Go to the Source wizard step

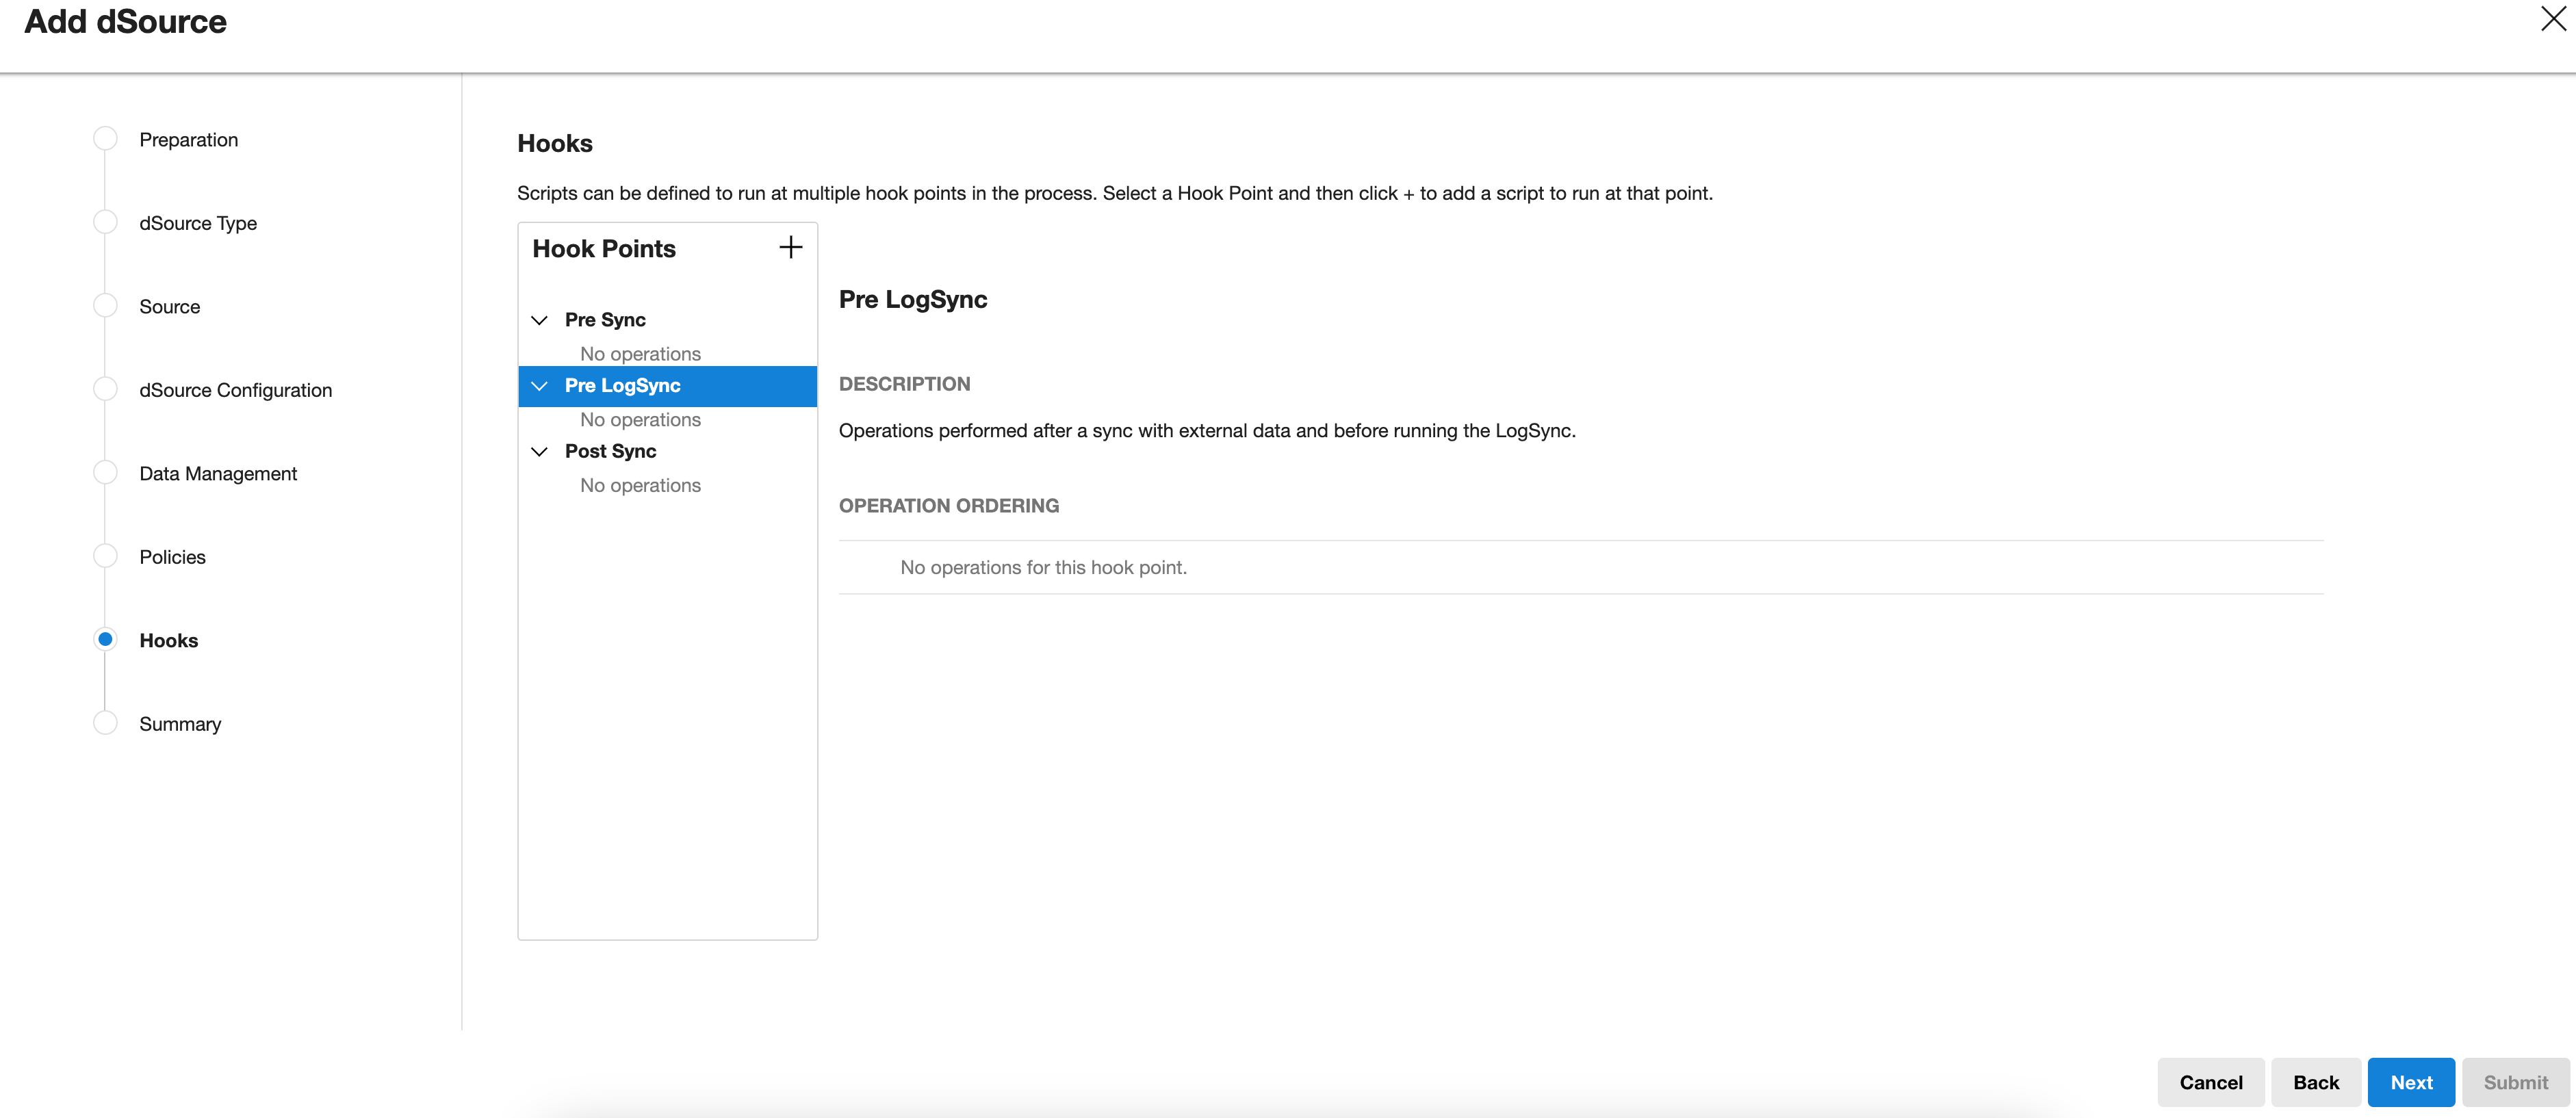(169, 307)
